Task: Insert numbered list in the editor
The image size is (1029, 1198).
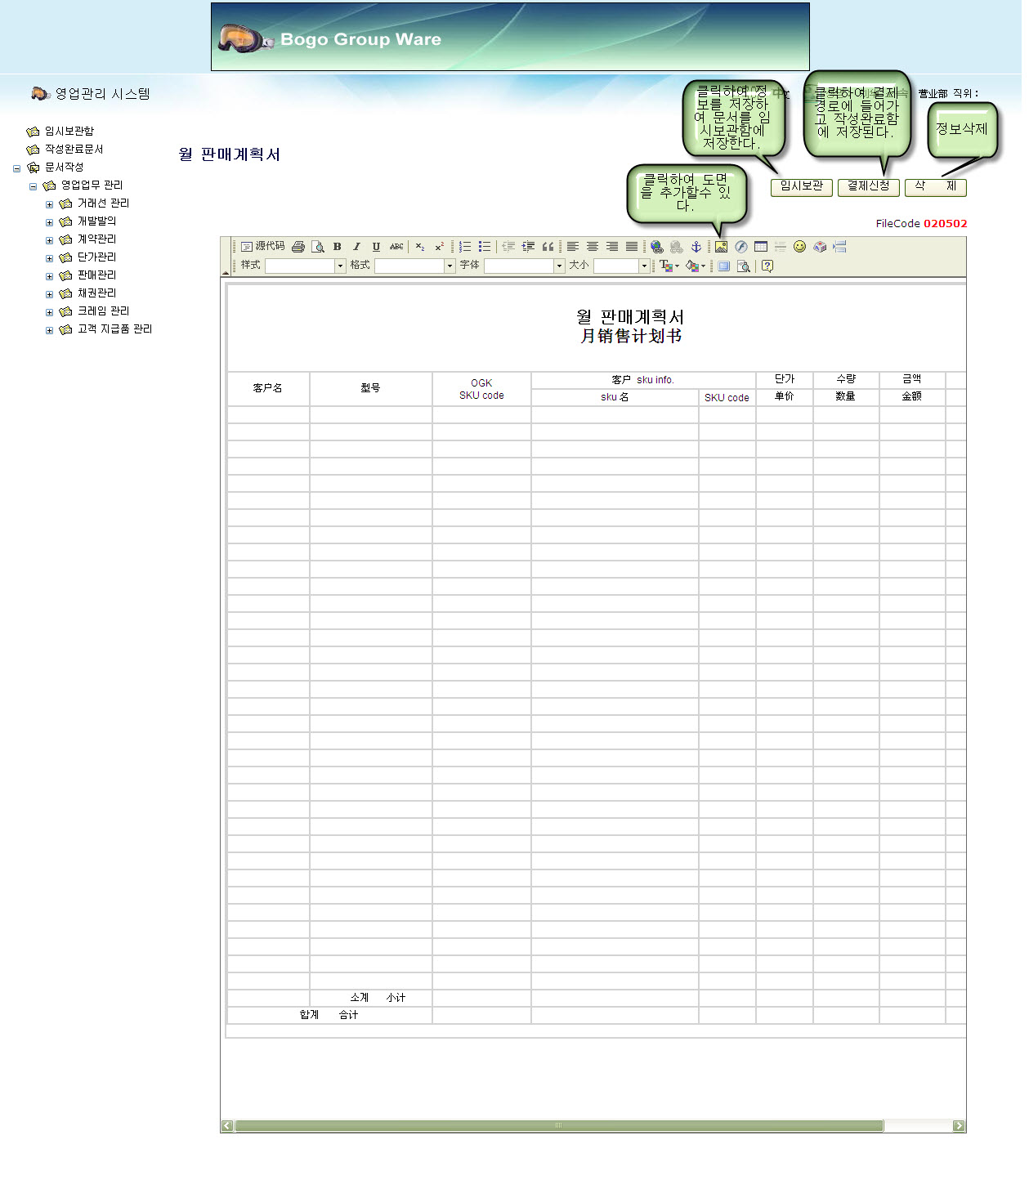Action: click(465, 247)
